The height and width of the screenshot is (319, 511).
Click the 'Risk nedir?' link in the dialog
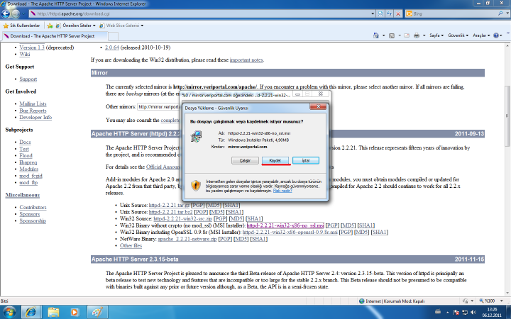point(282,191)
